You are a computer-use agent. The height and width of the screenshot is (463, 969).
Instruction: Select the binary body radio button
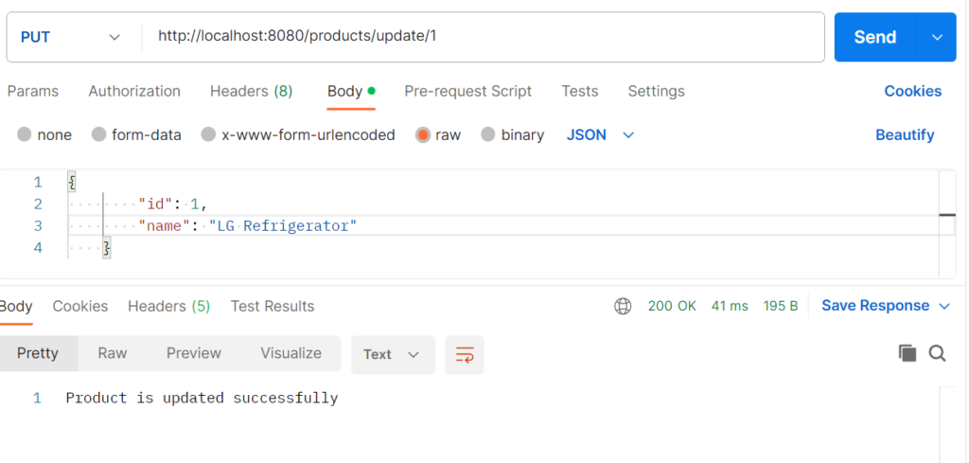tap(488, 134)
